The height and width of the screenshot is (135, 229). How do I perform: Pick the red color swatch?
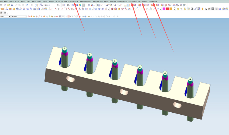click(x=167, y=9)
